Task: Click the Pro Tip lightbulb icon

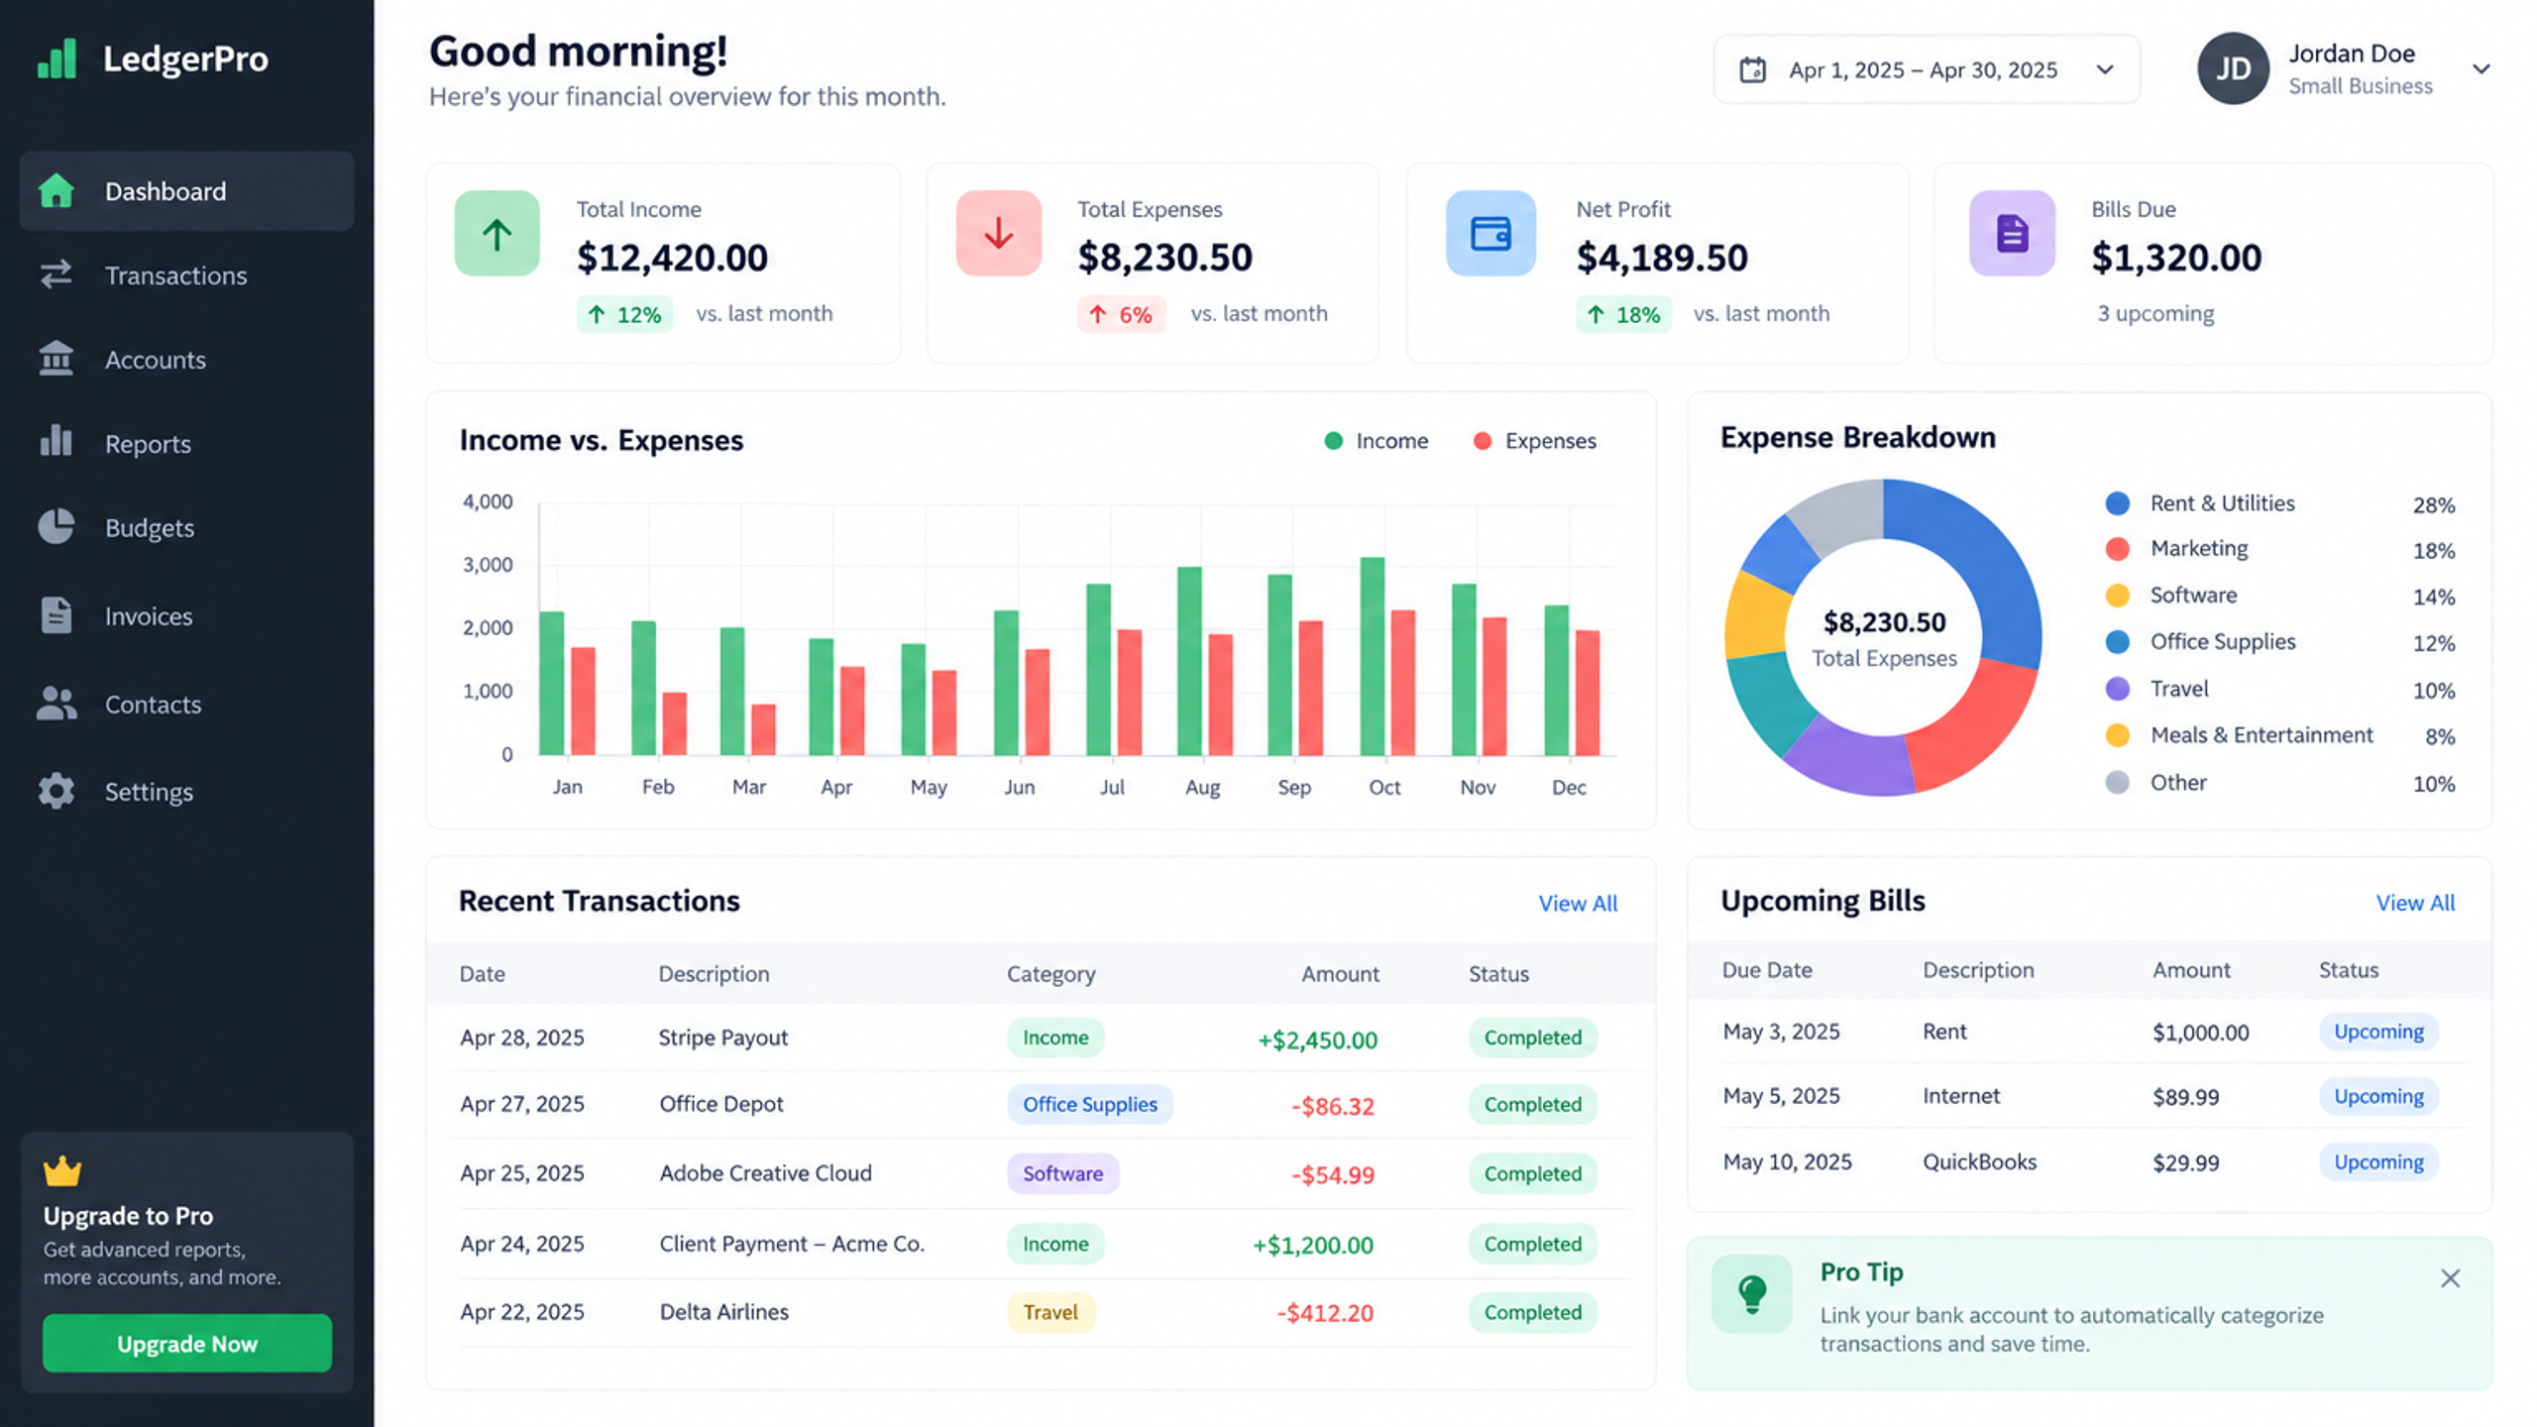Action: (1751, 1293)
